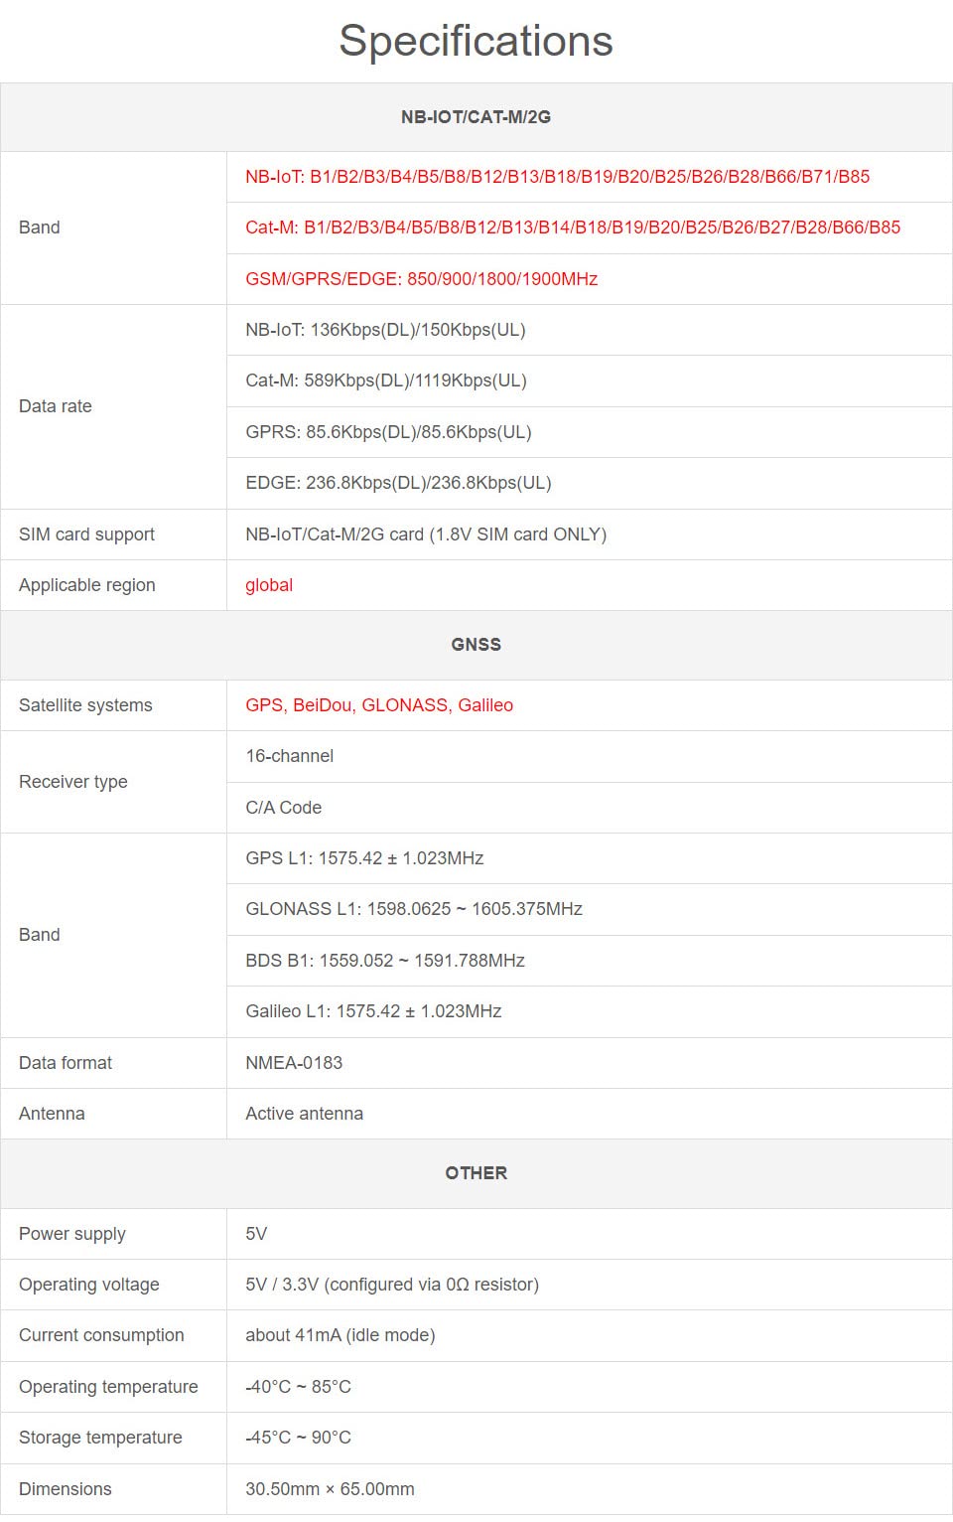Viewport: 953px width, 1522px height.
Task: Click the SIM card support label
Action: tap(86, 534)
